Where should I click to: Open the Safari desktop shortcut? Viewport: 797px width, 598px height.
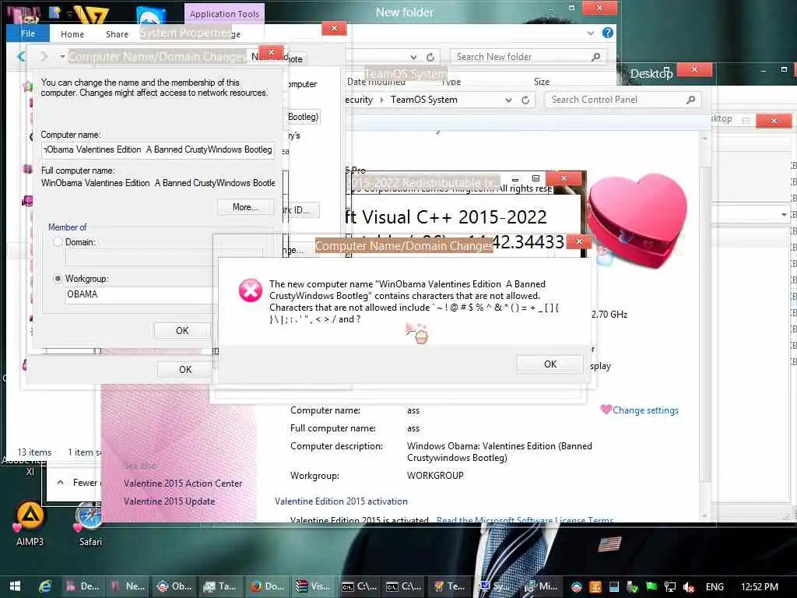click(90, 524)
